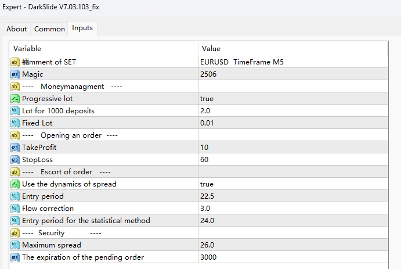Image resolution: width=401 pixels, height=269 pixels.
Task: Click the integer icon beside TakeProfit
Action: [15, 148]
